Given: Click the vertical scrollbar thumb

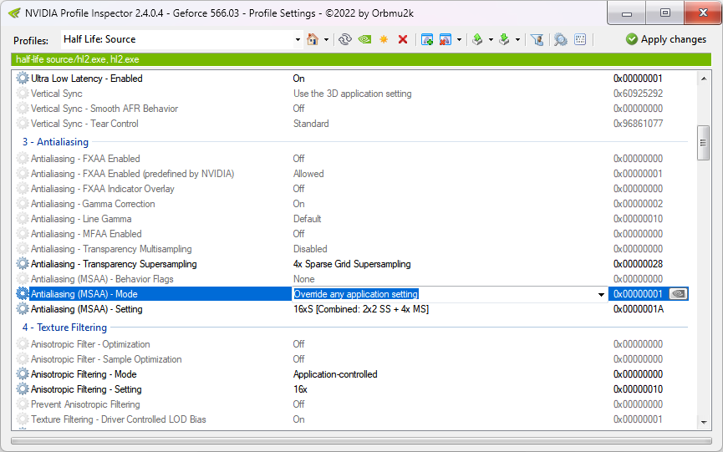Looking at the screenshot, I should 703,143.
